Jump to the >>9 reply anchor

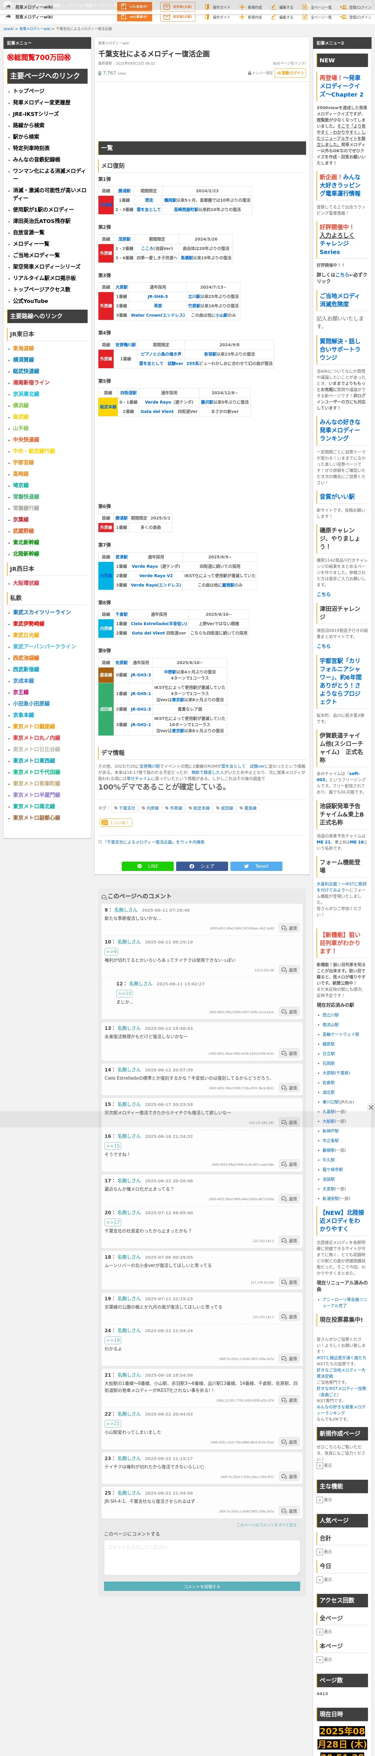click(111, 952)
